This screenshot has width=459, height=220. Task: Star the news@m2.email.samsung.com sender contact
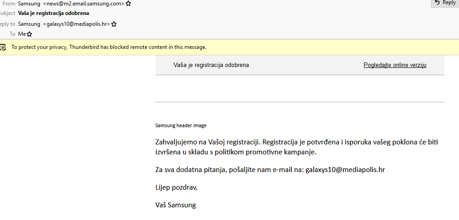click(x=128, y=4)
